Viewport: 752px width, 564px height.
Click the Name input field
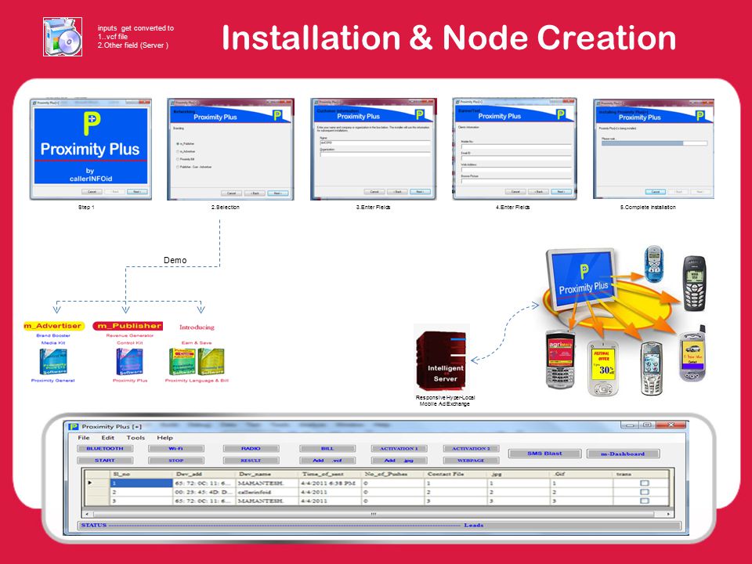coord(374,143)
